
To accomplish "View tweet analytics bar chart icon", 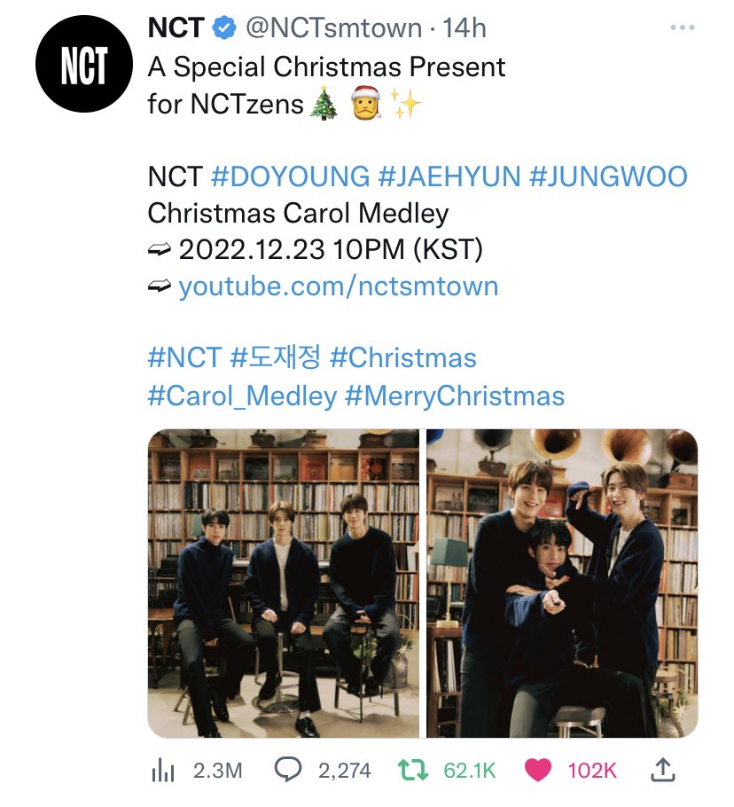I will (x=163, y=771).
